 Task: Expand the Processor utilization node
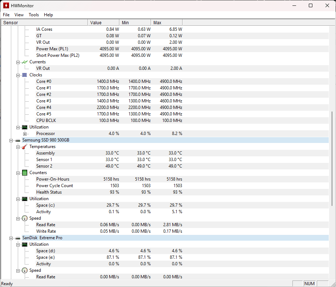click(25, 134)
